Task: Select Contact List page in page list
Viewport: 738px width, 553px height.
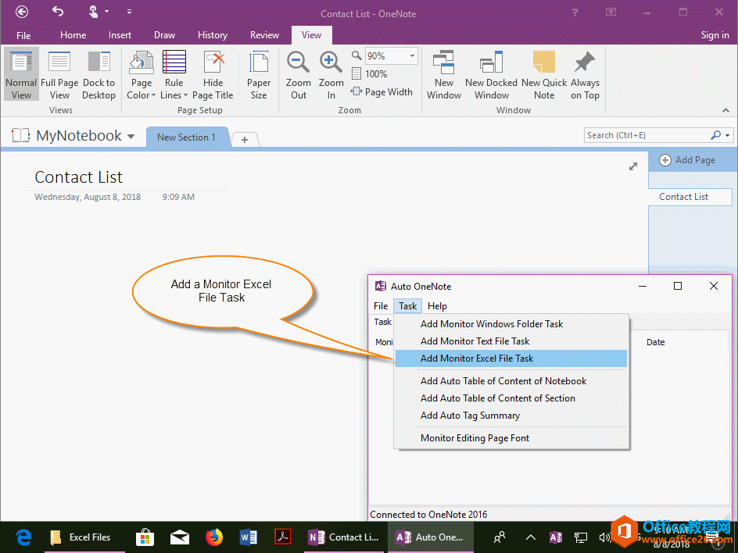Action: pyautogui.click(x=690, y=197)
